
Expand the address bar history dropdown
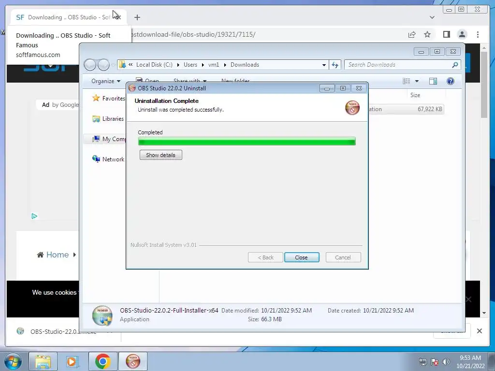point(324,65)
